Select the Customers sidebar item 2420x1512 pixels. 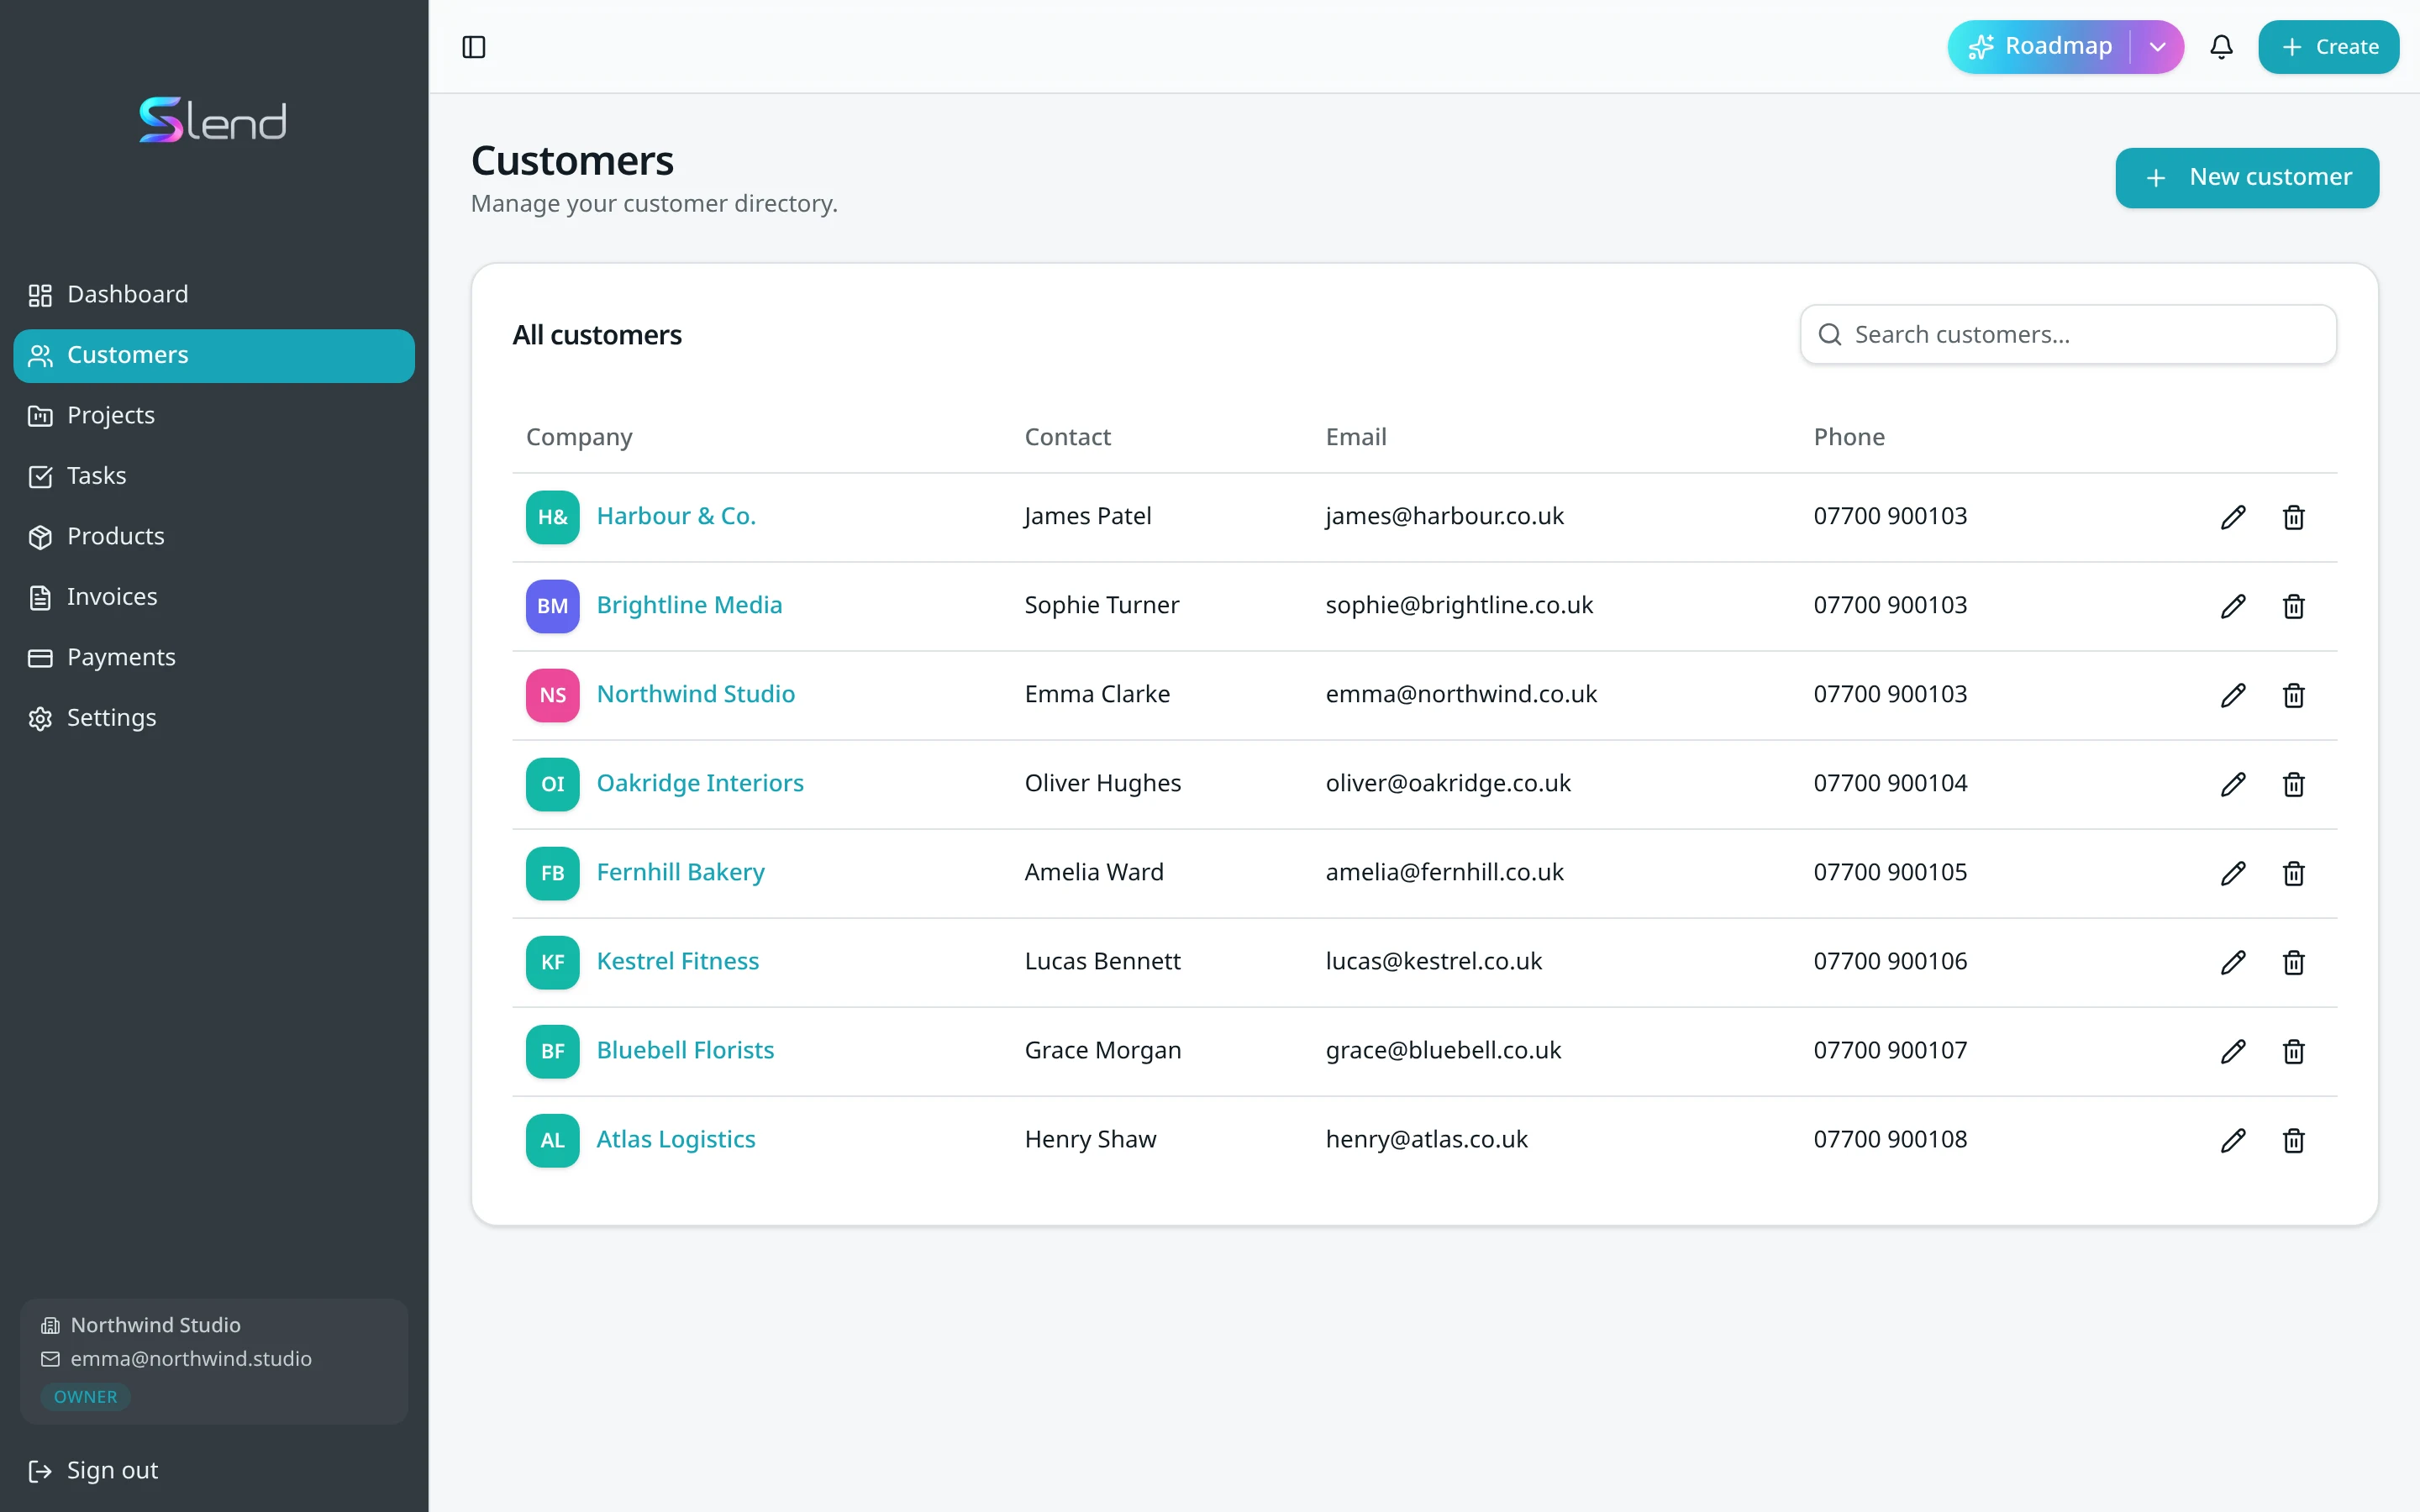pos(214,356)
